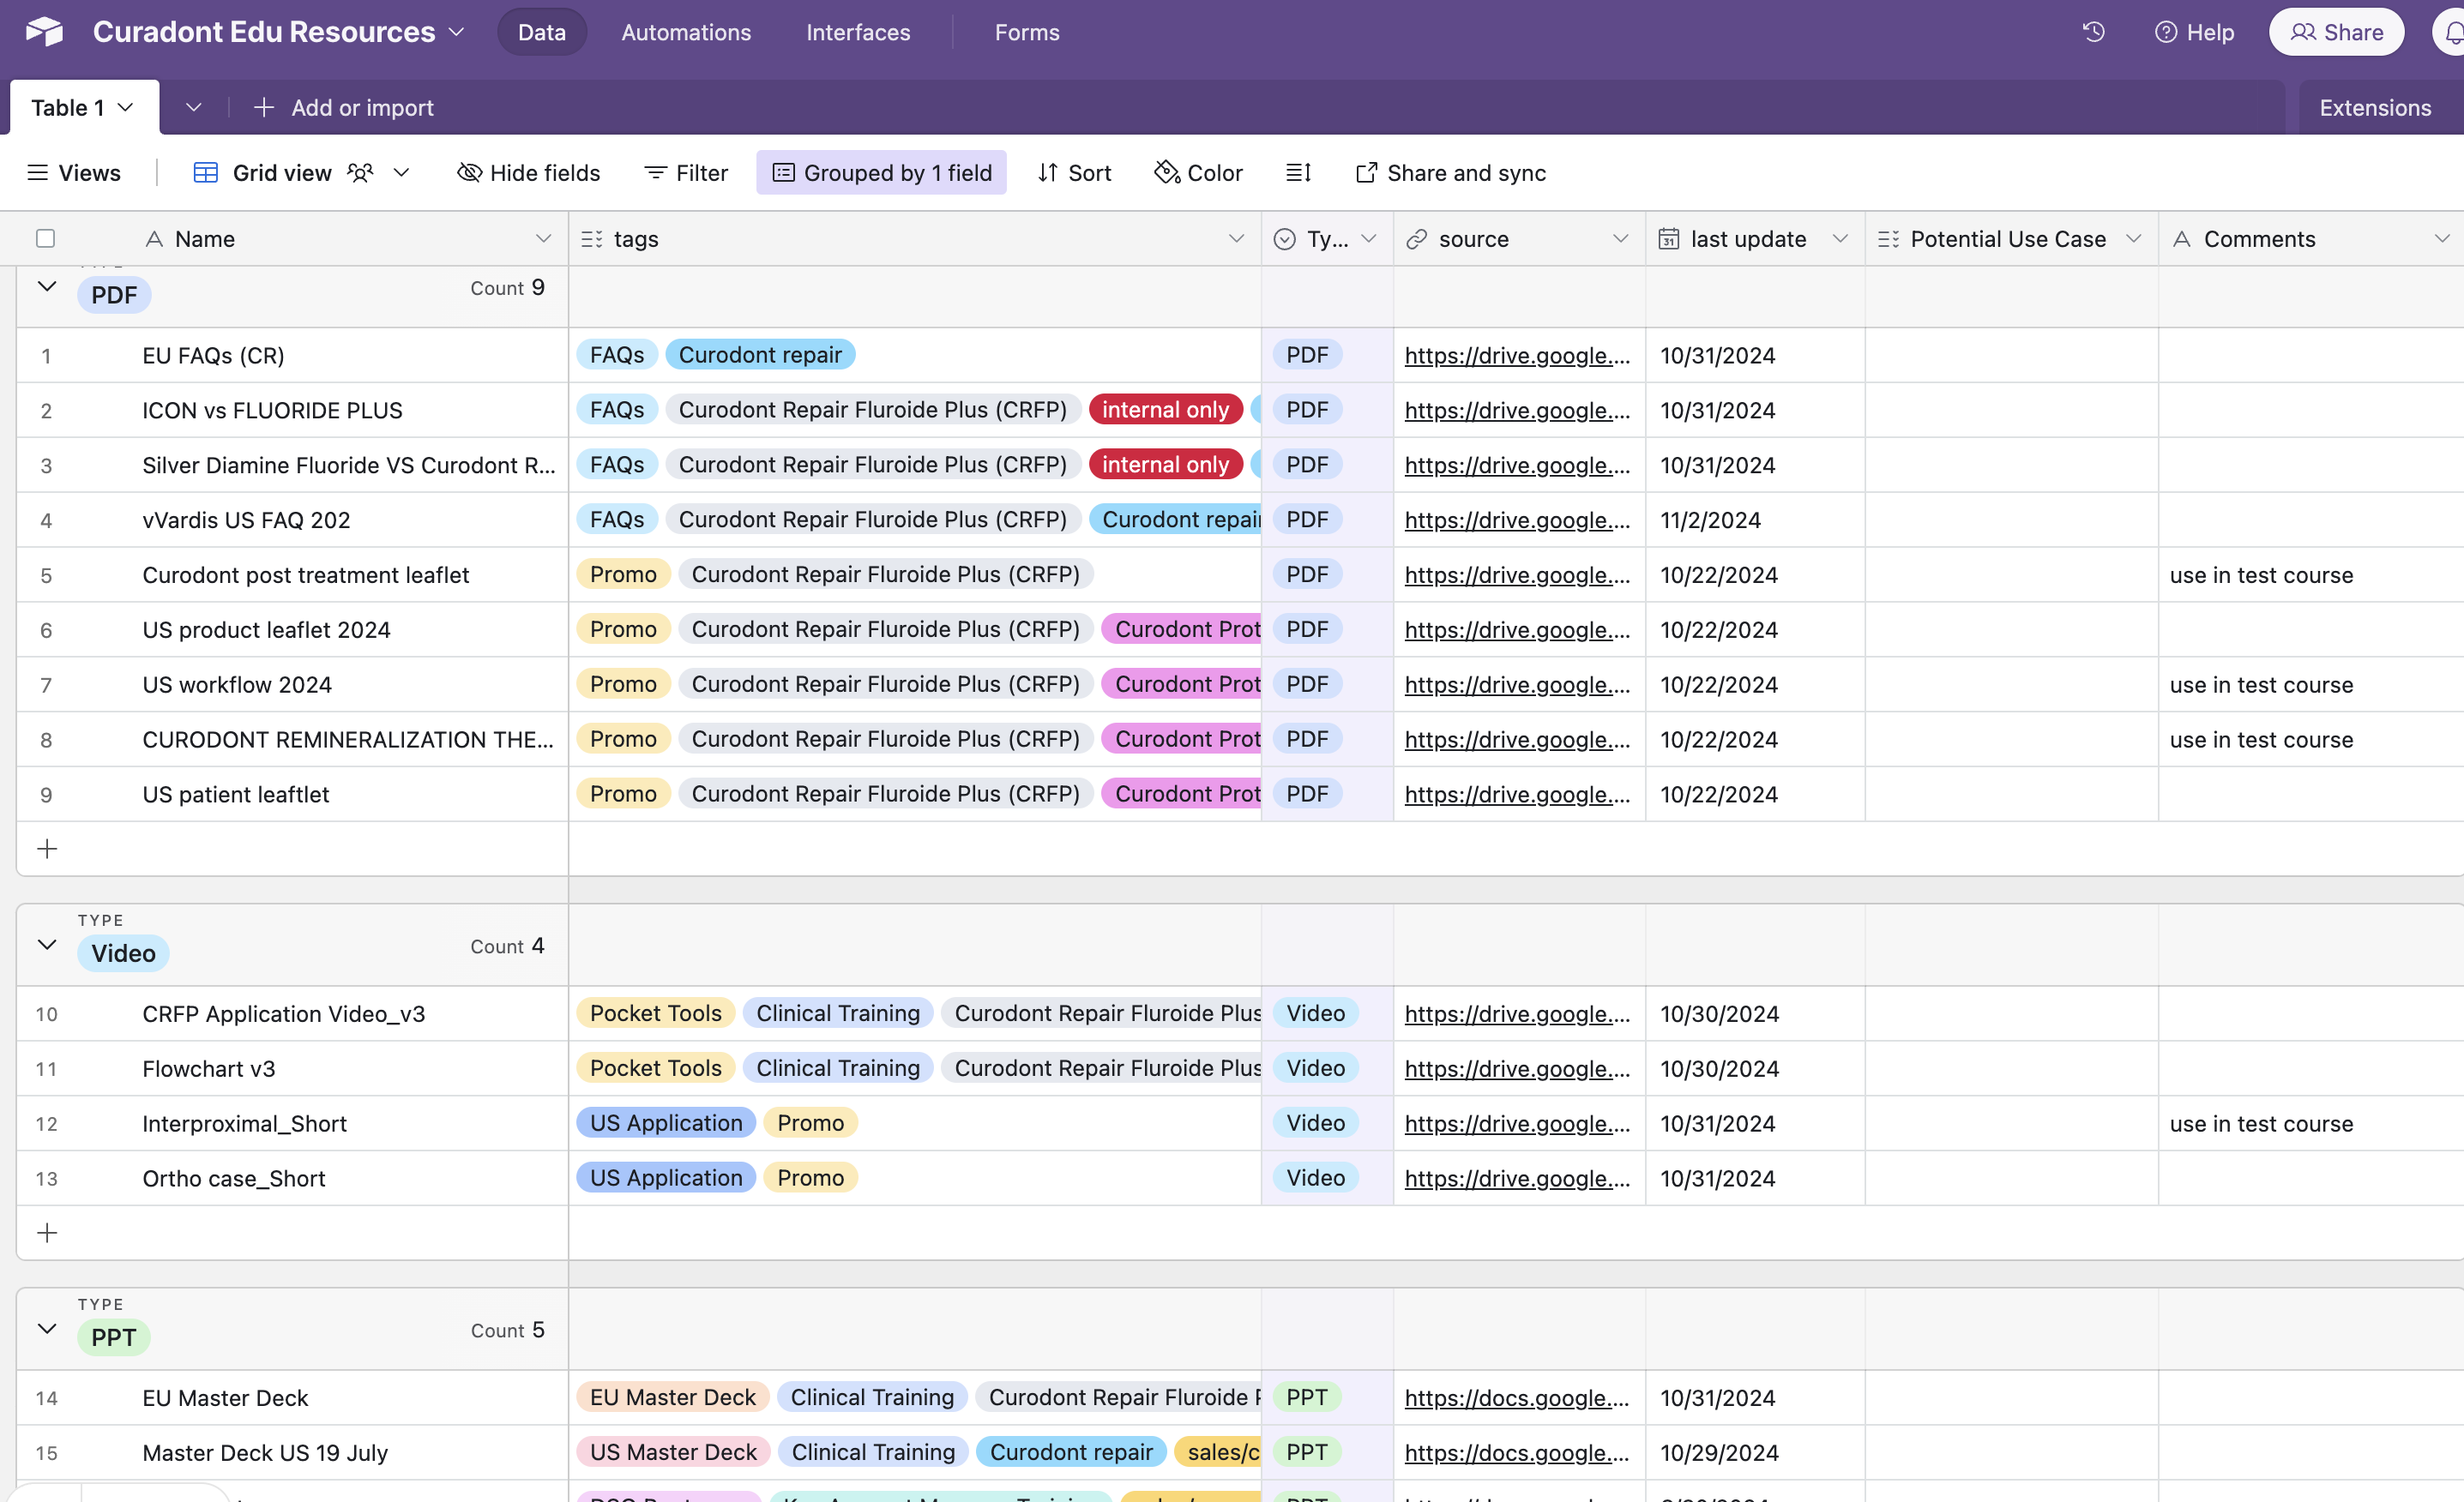This screenshot has width=2464, height=1502.
Task: Click the Share button
Action: [x=2336, y=32]
